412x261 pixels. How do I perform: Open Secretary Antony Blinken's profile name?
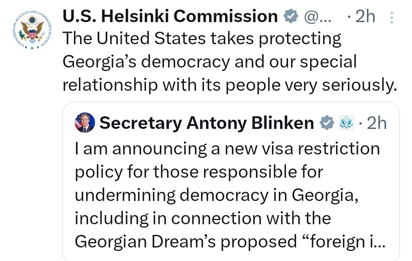coord(207,123)
